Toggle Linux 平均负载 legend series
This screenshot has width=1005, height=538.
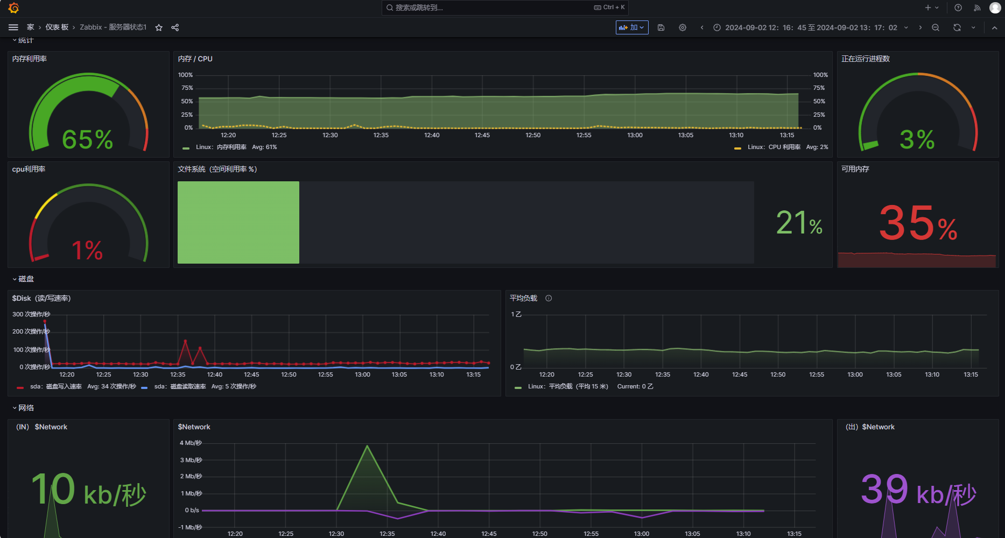tap(568, 386)
